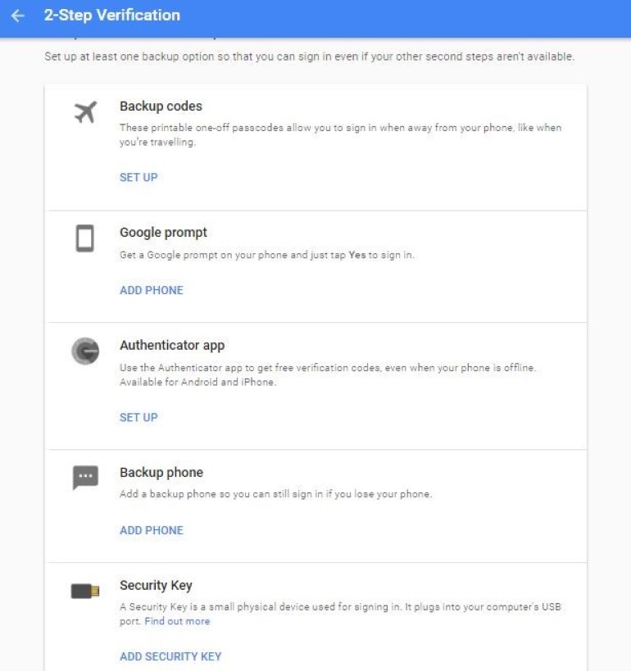Click the Backup codes description text

click(340, 134)
